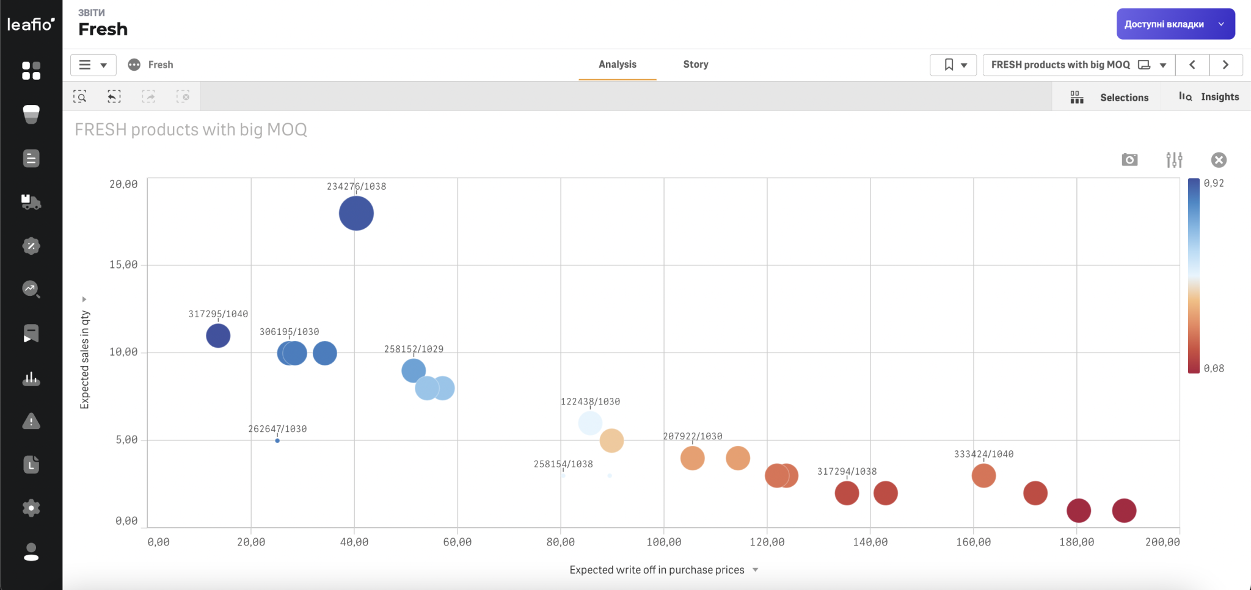Open the bar chart reports icon in sidebar
Viewport: 1251px width, 590px height.
point(31,378)
